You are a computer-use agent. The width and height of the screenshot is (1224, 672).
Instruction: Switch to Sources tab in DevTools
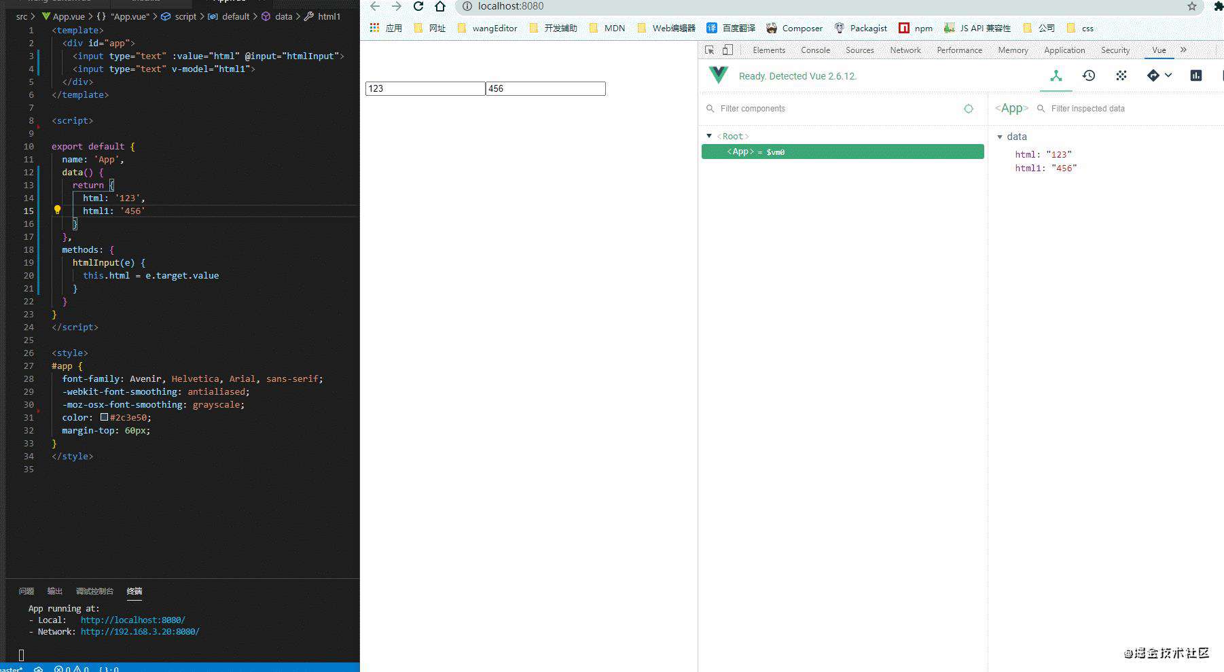tap(860, 50)
